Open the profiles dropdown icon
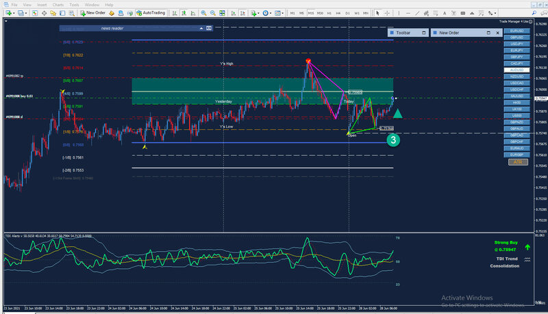The image size is (548, 314). (x=20, y=13)
